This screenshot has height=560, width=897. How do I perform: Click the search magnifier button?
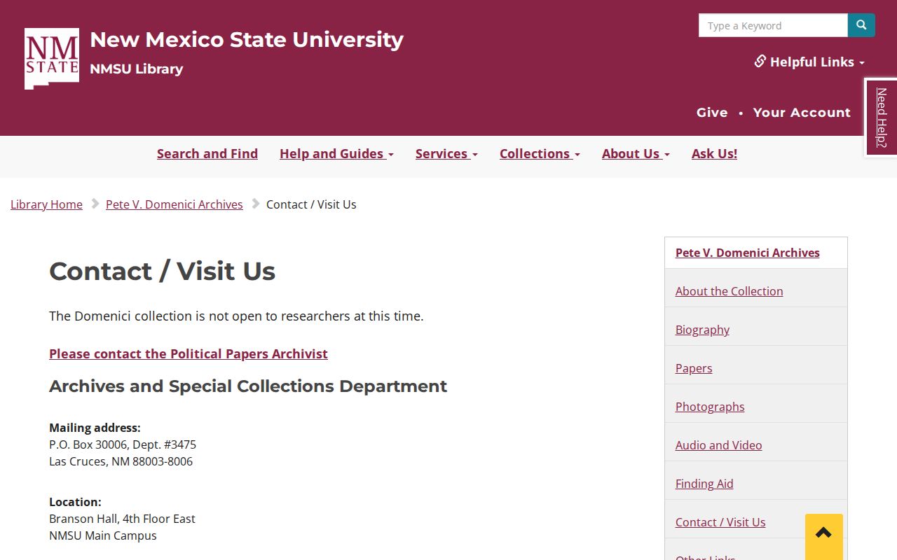(x=861, y=25)
